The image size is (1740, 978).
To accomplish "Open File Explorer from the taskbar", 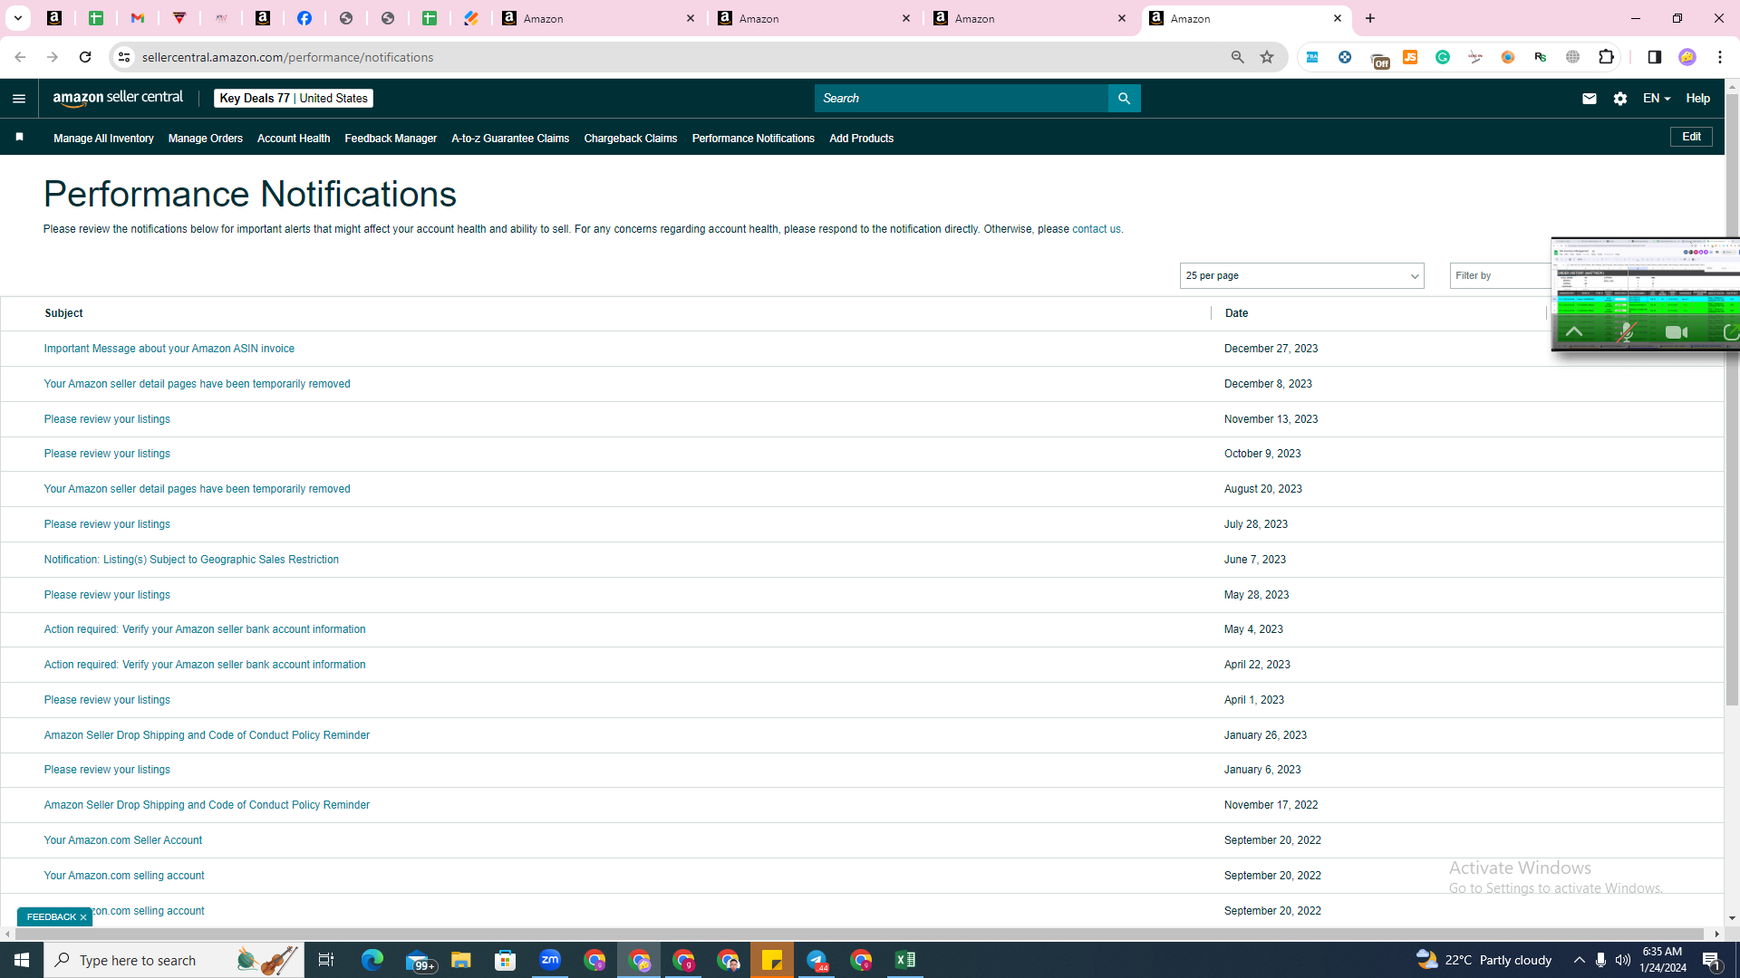I will click(461, 960).
